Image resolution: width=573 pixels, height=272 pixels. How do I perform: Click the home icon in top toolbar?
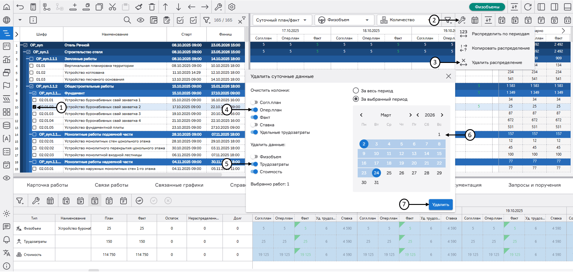(x=7, y=7)
